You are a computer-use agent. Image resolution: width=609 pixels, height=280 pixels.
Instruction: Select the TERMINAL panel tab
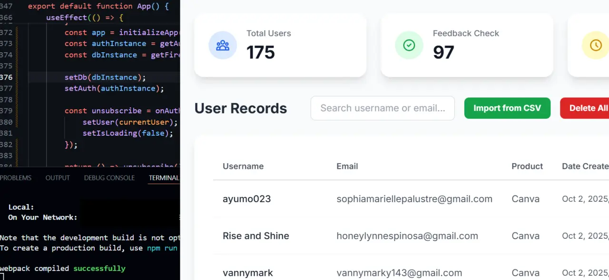(x=164, y=178)
